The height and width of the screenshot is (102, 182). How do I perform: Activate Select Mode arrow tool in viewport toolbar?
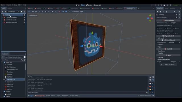tap(29, 12)
